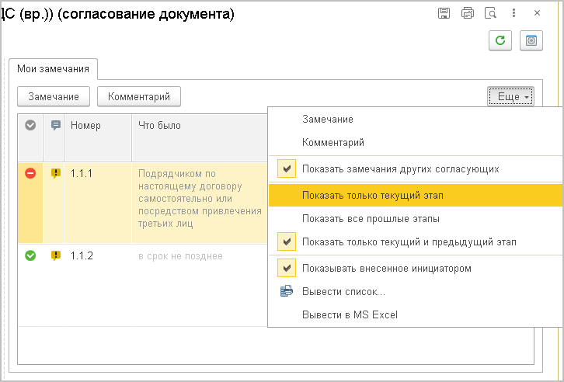Collapse the "Еще" dropdown button
564x382 pixels.
(x=510, y=96)
